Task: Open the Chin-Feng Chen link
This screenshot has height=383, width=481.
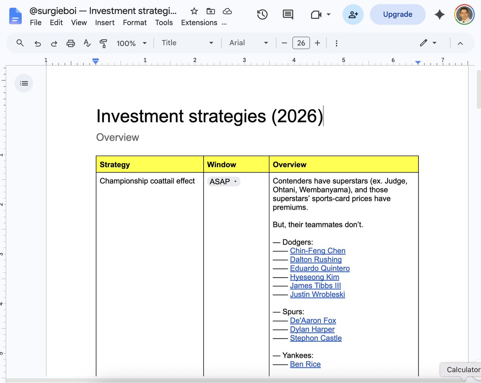Action: [x=317, y=251]
